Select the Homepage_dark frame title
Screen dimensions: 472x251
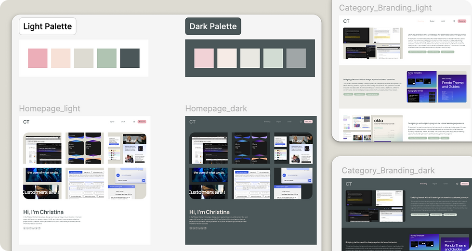[216, 108]
